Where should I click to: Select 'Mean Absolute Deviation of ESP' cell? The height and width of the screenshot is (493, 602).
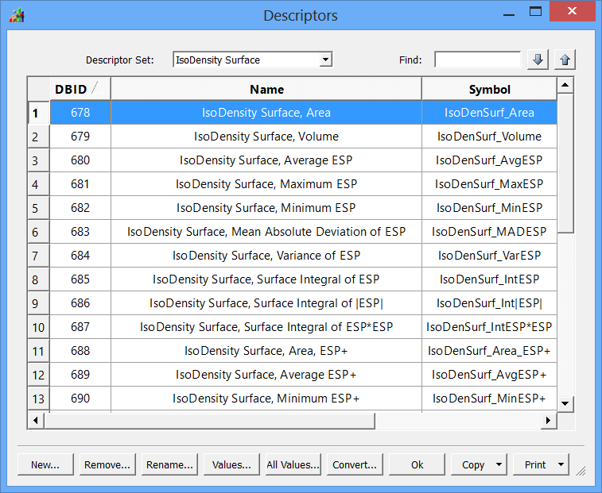click(266, 232)
